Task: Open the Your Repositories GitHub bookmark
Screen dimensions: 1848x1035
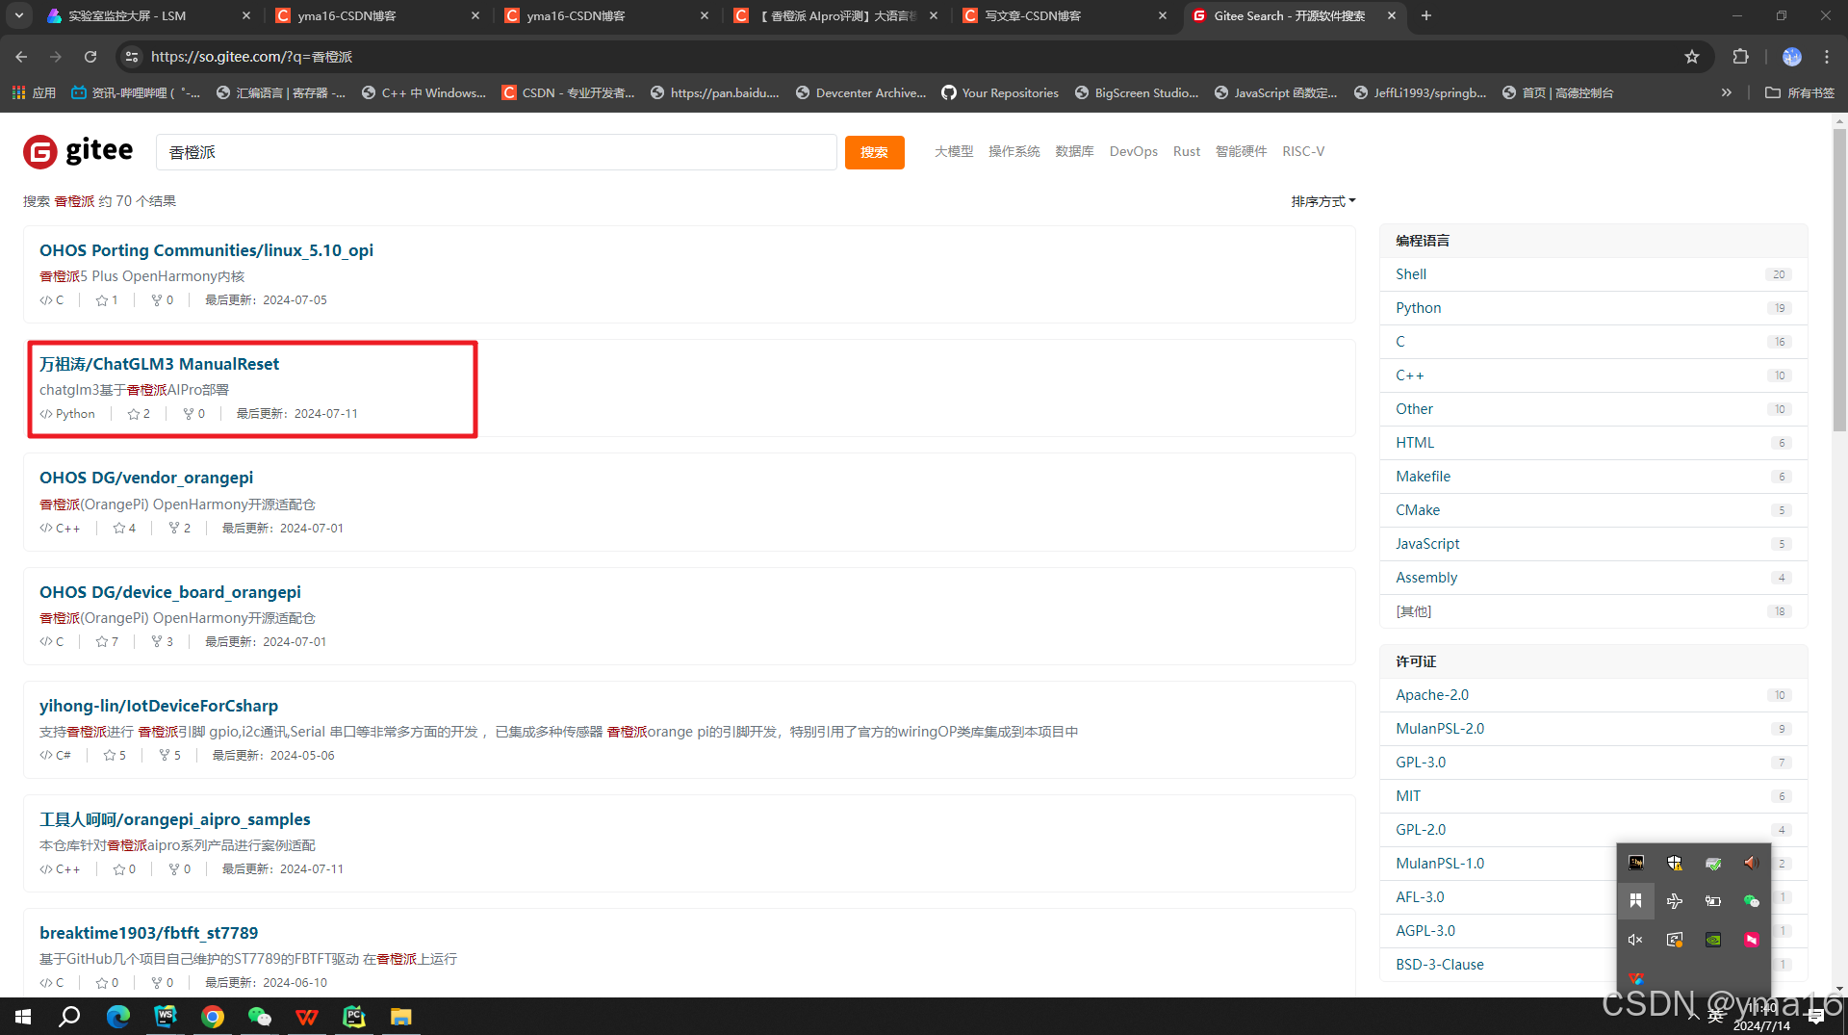Action: (999, 92)
